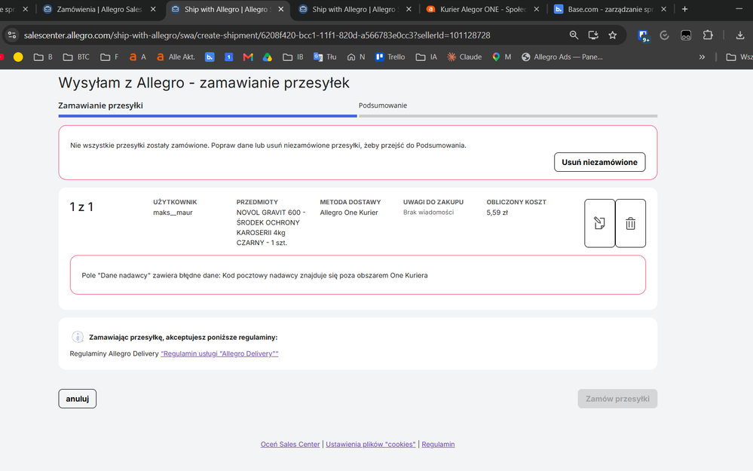Close the Zamówienia | Allegro Sales tab
This screenshot has width=753, height=471.
(153, 9)
